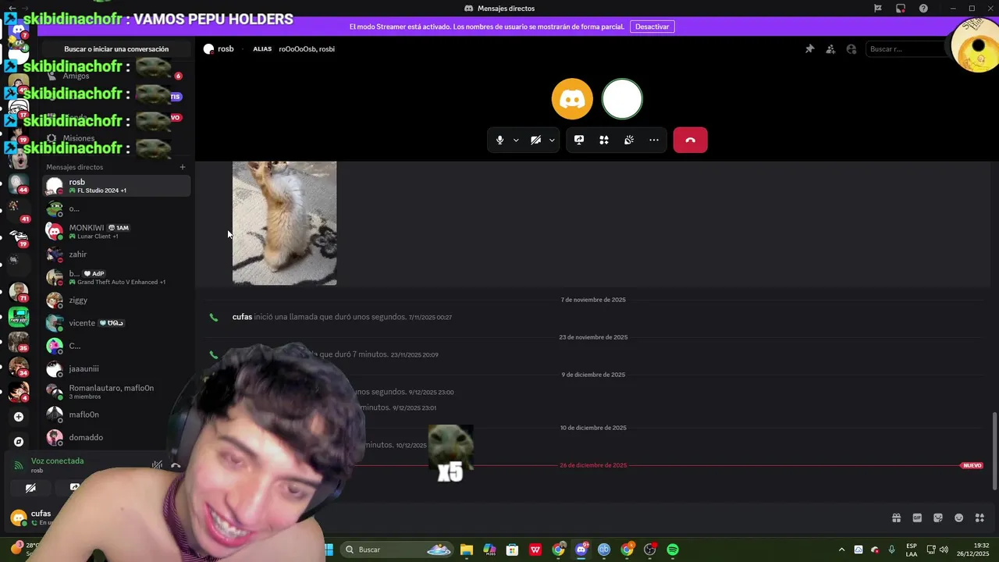Viewport: 999px width, 562px height.
Task: Open Spotify from the taskbar
Action: 673,550
